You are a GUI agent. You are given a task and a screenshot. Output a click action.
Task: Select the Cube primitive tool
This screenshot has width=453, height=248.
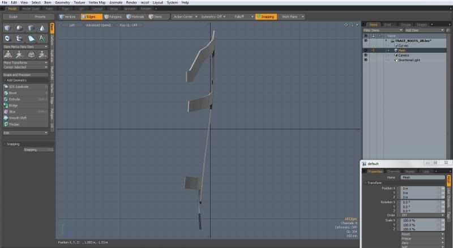[8, 28]
